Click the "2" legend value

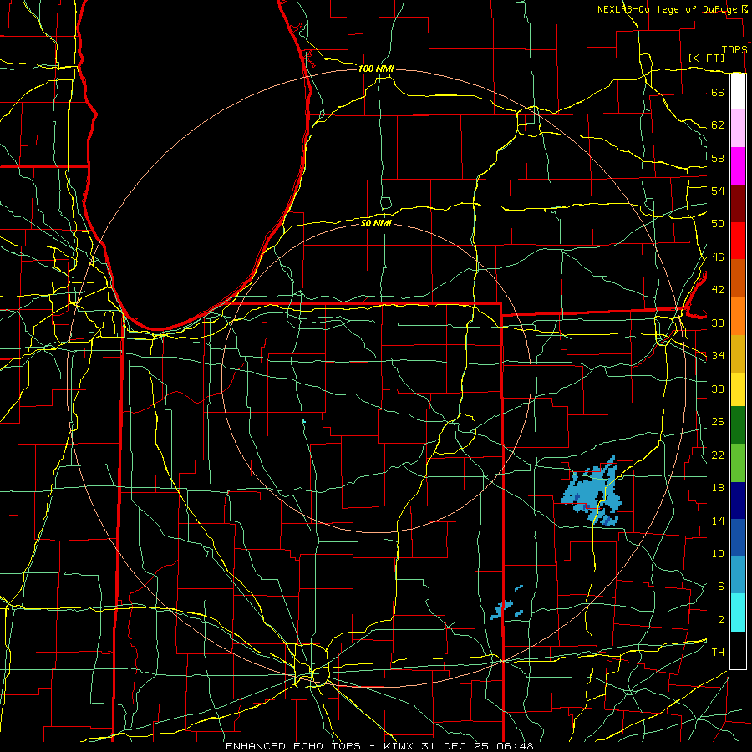pyautogui.click(x=720, y=620)
